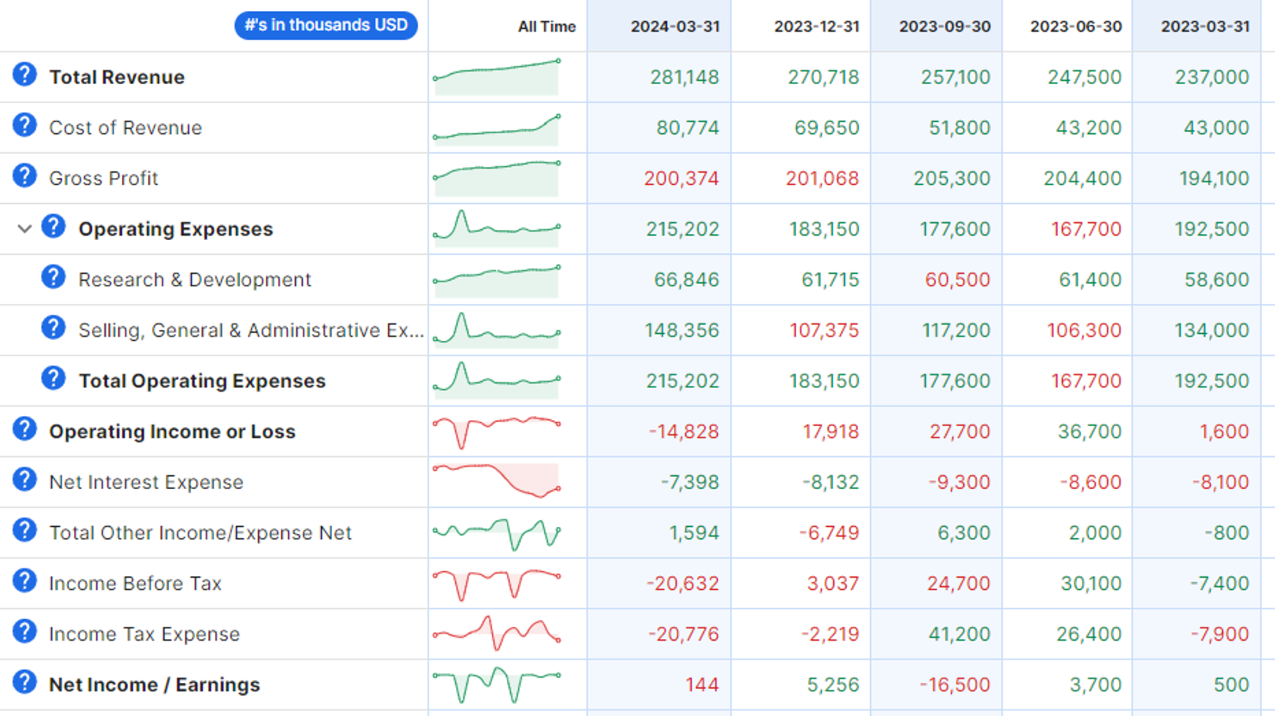Click help icon next to Research & Development

click(x=54, y=278)
